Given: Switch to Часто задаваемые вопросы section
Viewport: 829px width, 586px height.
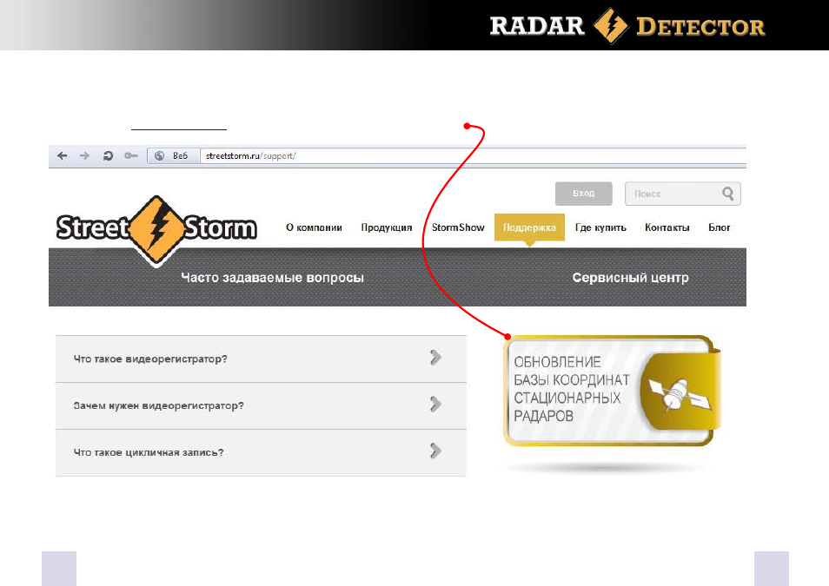Looking at the screenshot, I should 272,278.
